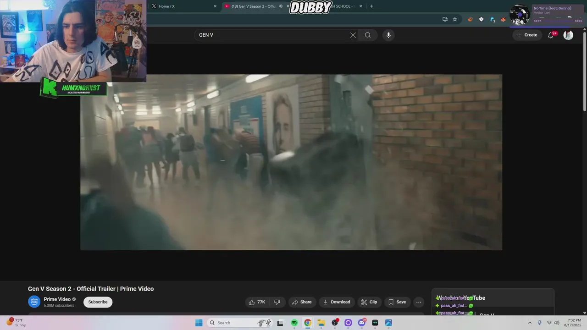Viewport: 587px width, 330px height.
Task: Click the Windows taskbar Search box
Action: [x=241, y=323]
